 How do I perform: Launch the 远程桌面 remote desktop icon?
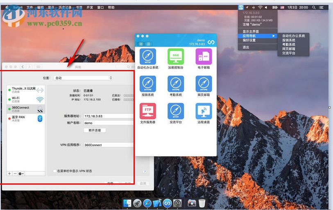coord(204,111)
